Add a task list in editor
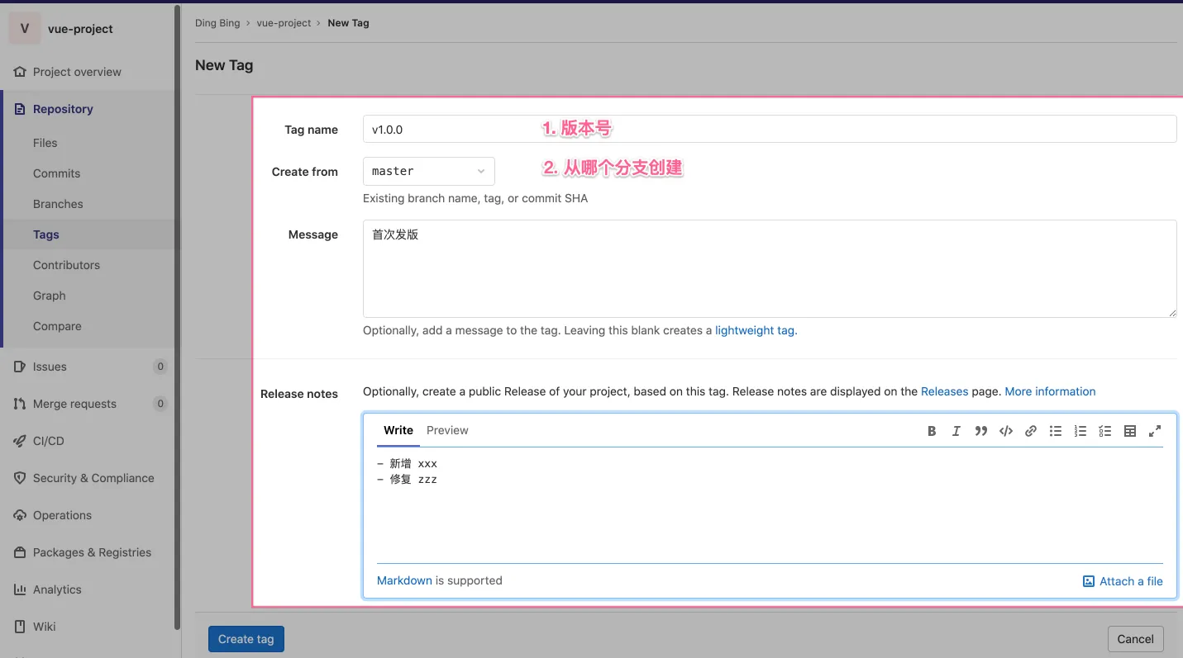 (1105, 431)
